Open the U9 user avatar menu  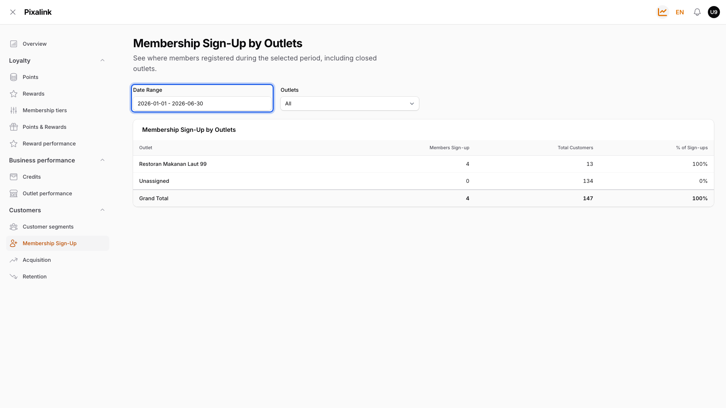(x=714, y=12)
